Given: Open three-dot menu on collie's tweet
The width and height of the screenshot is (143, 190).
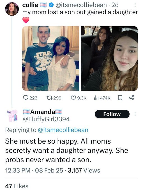Looking at the screenshot, I should [x=135, y=5].
